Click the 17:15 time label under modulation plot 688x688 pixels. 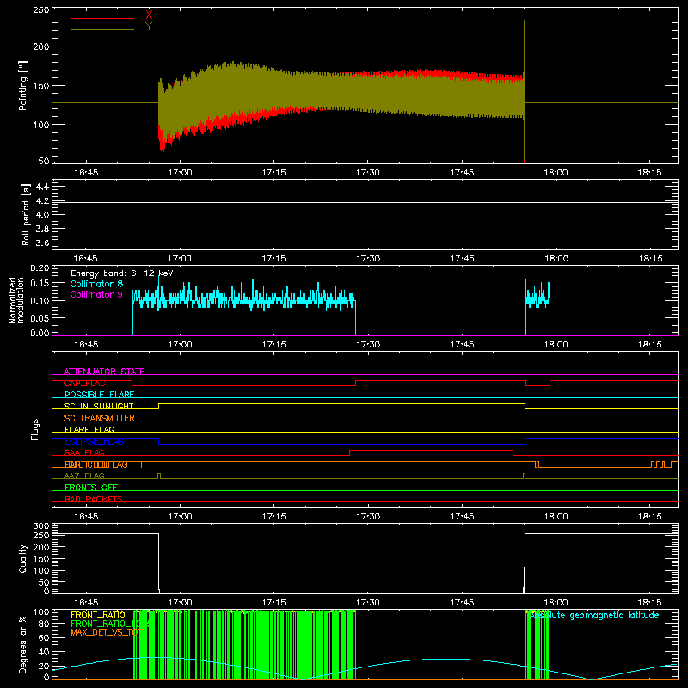273,345
